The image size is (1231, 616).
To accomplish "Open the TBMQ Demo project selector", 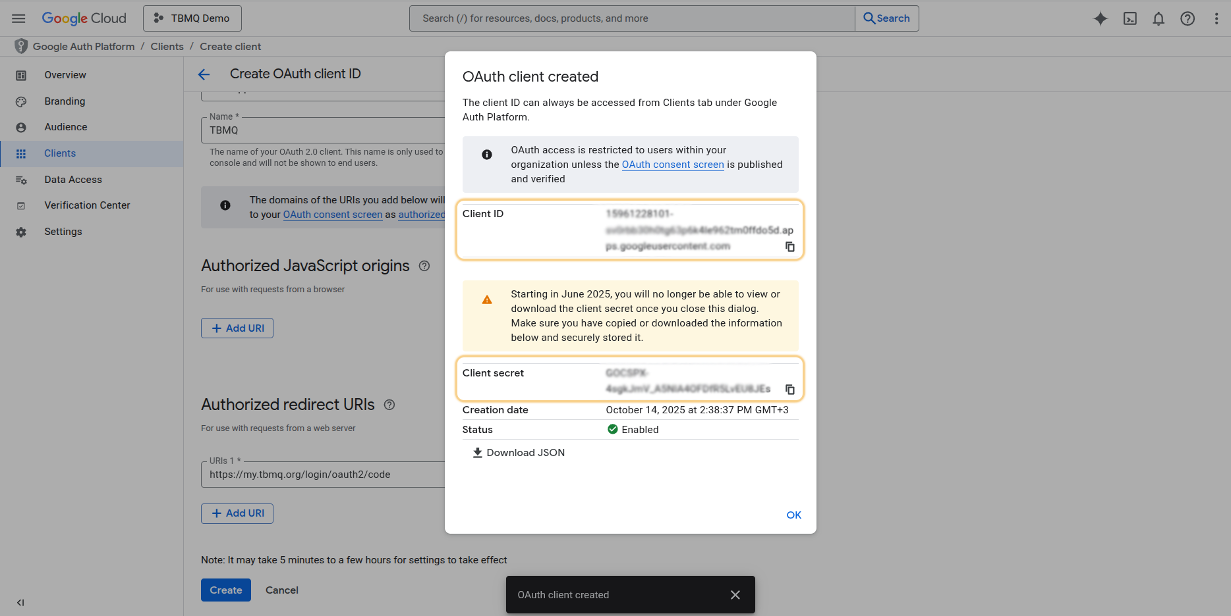I will coord(192,18).
